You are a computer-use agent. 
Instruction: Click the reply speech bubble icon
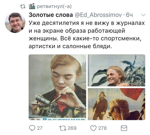32,128
